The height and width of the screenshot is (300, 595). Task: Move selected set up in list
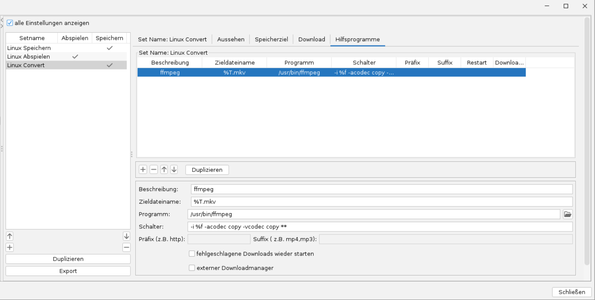click(x=10, y=236)
